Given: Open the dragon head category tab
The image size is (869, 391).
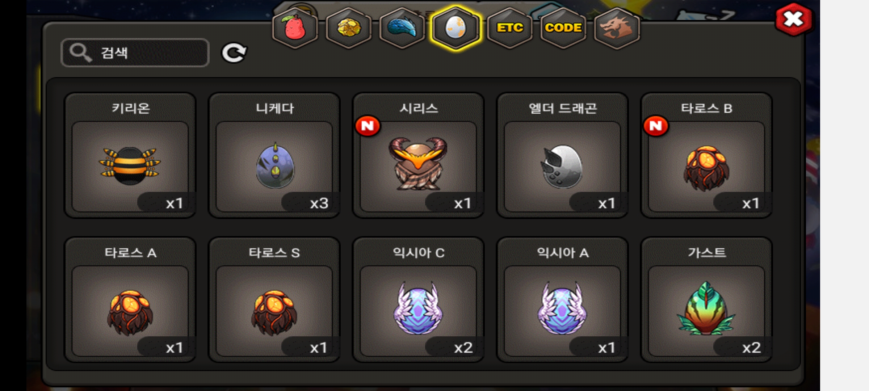Looking at the screenshot, I should click(617, 28).
